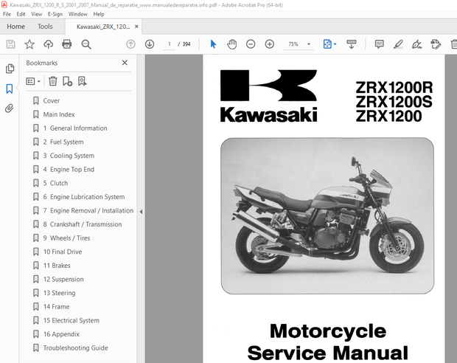Click the Stamp tool icon

[x=436, y=44]
